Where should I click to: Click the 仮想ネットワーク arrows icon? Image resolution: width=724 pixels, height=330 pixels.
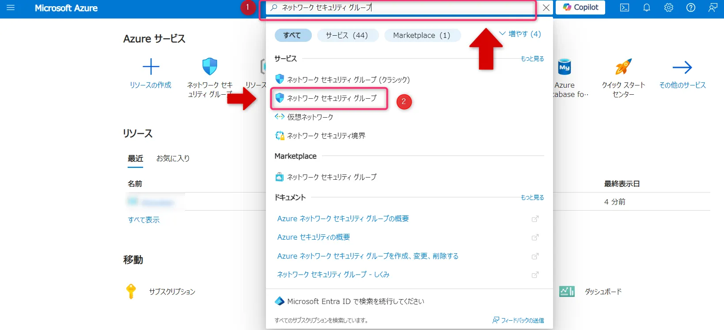(280, 117)
